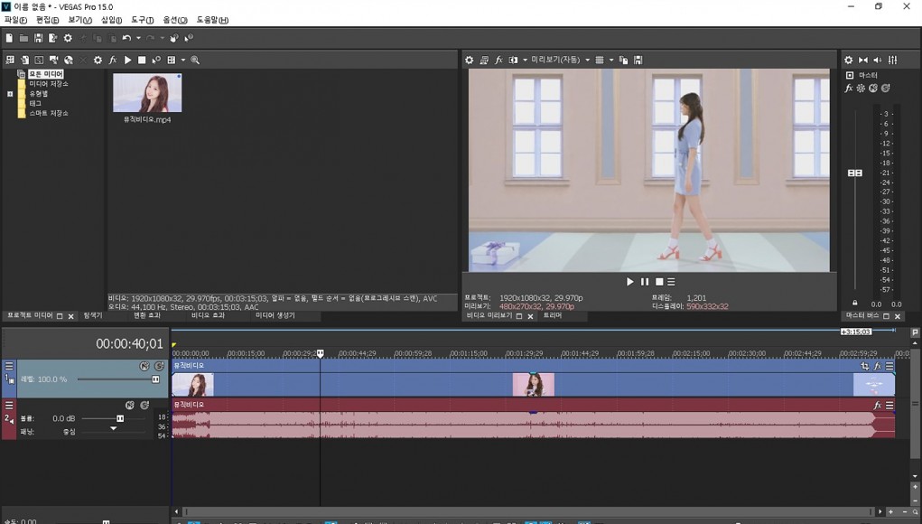Solo the master bus

coord(886,89)
